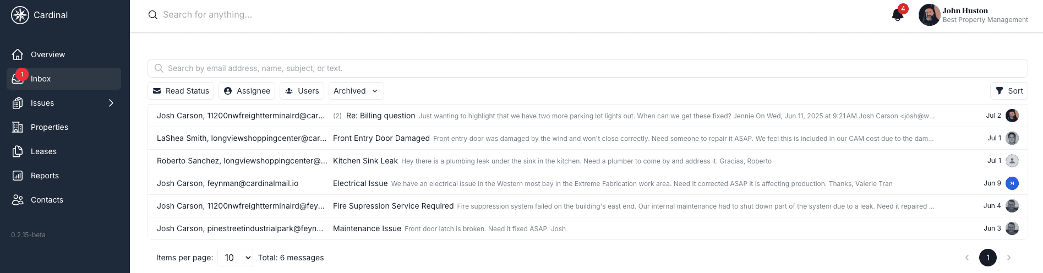This screenshot has width=1043, height=273.
Task: Click assignee avatar on Billing question row
Action: pos(1012,116)
